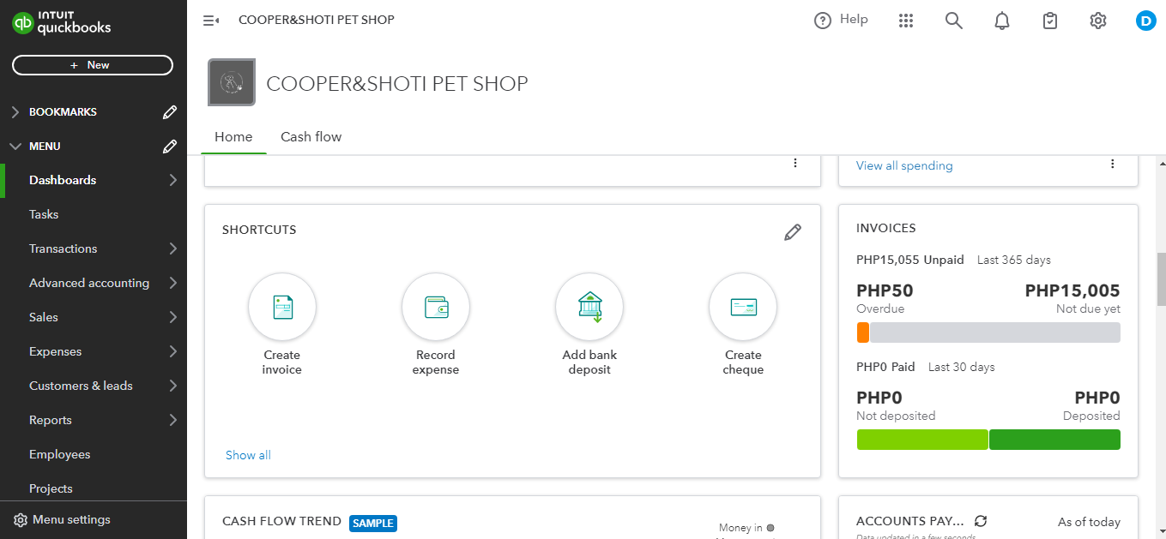Switch to the Home tab
The height and width of the screenshot is (539, 1166).
point(233,137)
